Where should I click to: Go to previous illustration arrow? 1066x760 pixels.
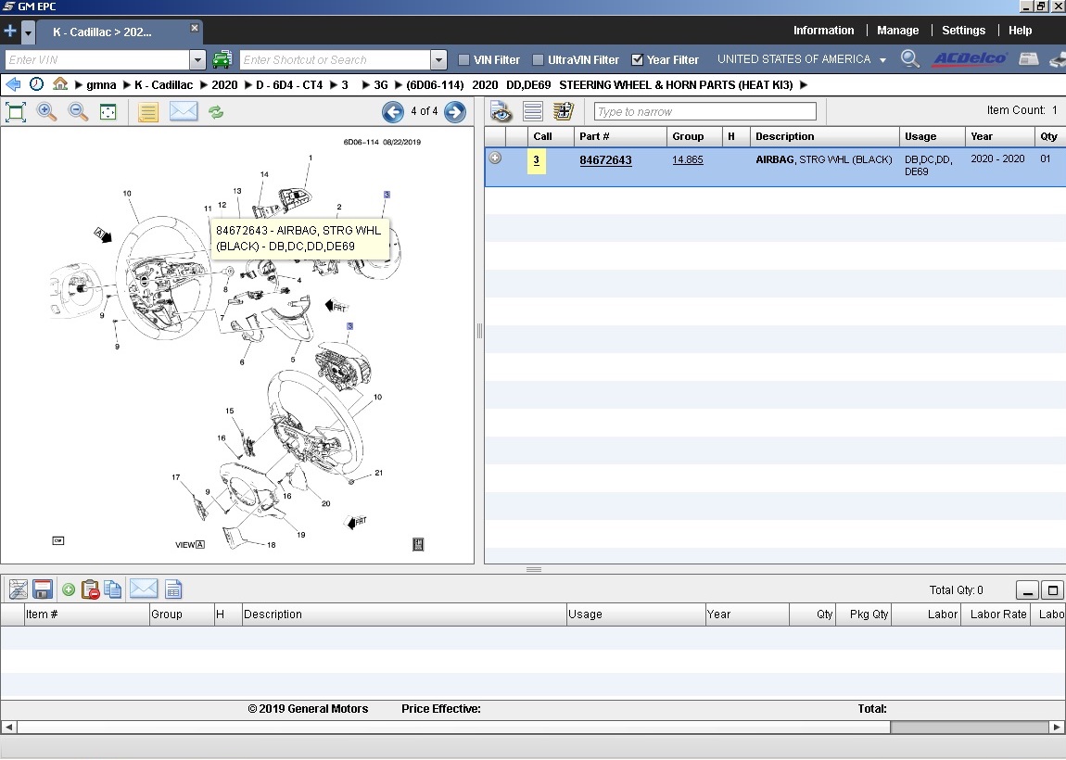pyautogui.click(x=393, y=112)
